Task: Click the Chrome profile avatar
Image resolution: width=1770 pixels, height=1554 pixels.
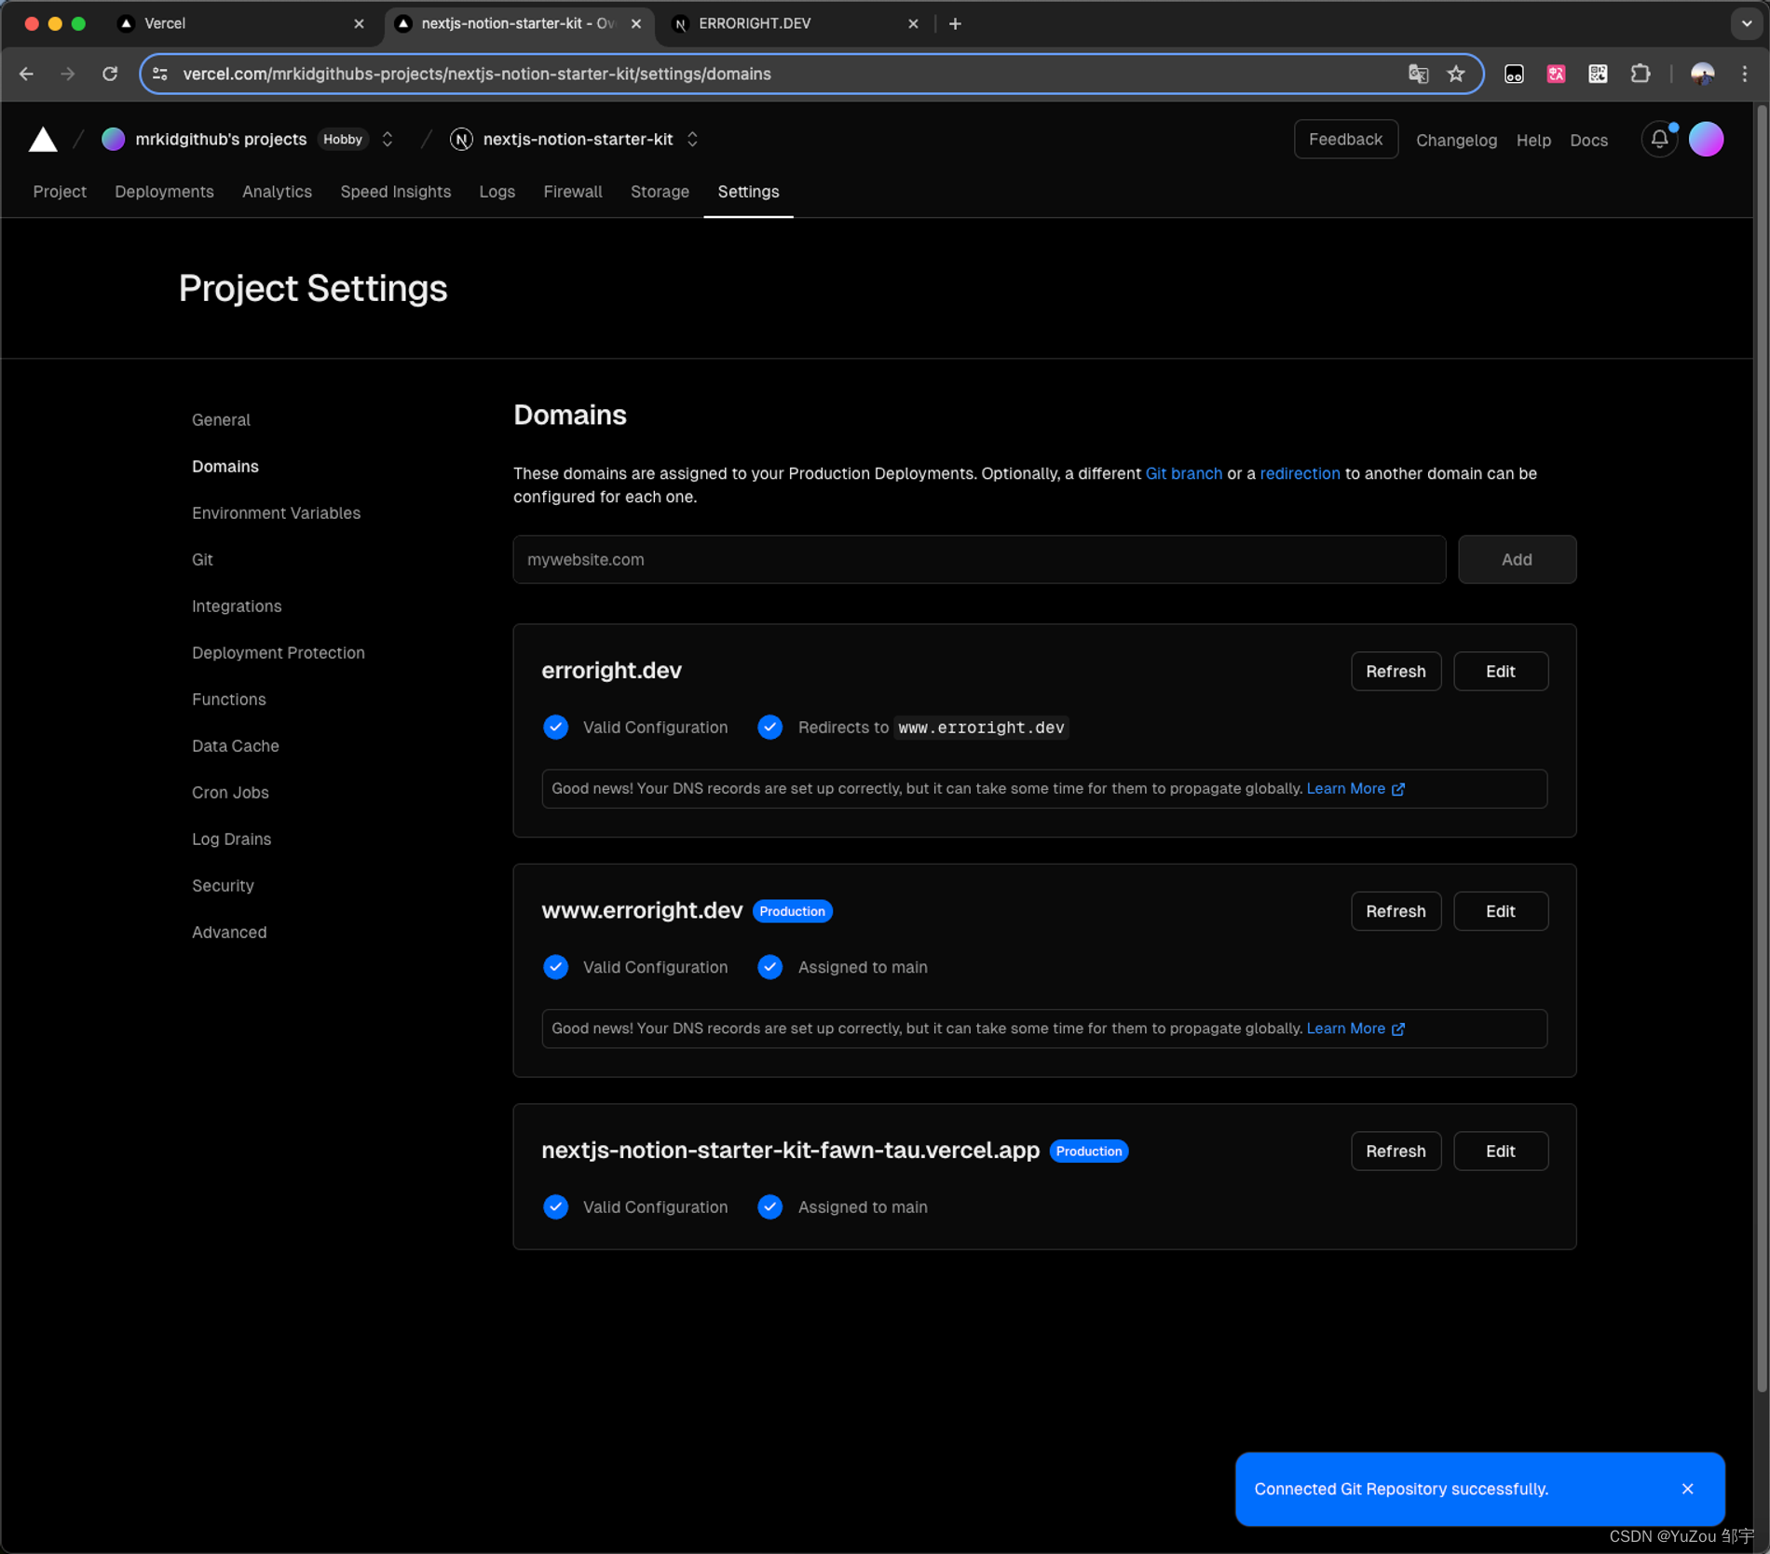Action: tap(1702, 74)
